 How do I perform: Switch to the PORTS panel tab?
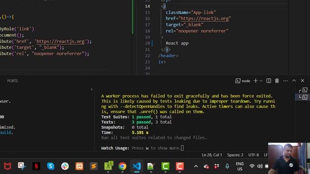[12, 81]
